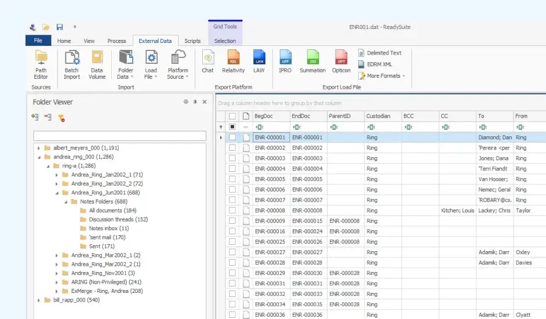Viewport: 546px width, 319px height.
Task: Open the File menu tab
Action: tap(38, 41)
